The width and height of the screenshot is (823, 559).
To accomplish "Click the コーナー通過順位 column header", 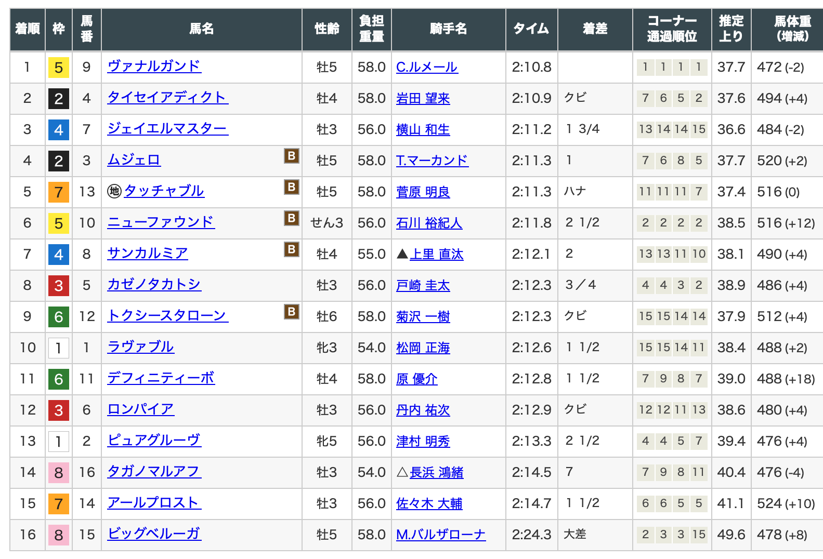I will tap(671, 29).
